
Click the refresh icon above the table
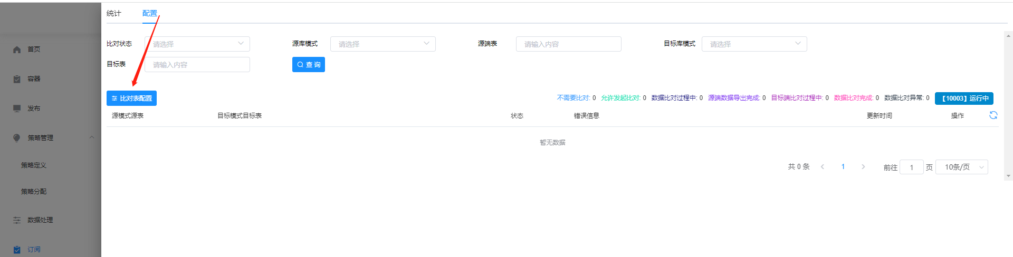pos(993,115)
